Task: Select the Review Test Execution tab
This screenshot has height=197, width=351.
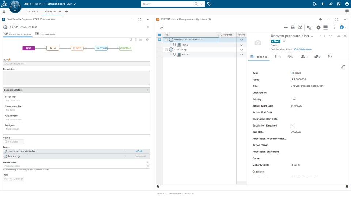Action: click(x=18, y=34)
